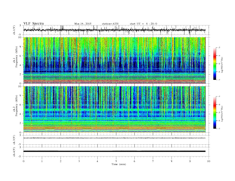Click the ch.2 PSD color bar
The width and height of the screenshot is (235, 181).
pos(215,113)
